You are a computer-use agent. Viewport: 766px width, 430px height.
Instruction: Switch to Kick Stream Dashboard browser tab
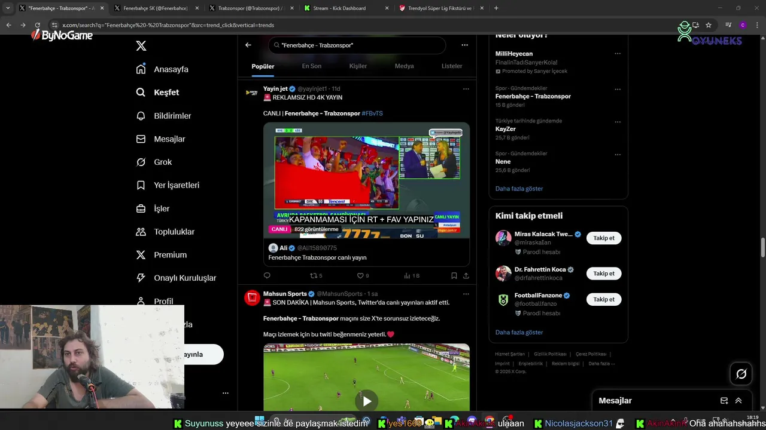(346, 8)
